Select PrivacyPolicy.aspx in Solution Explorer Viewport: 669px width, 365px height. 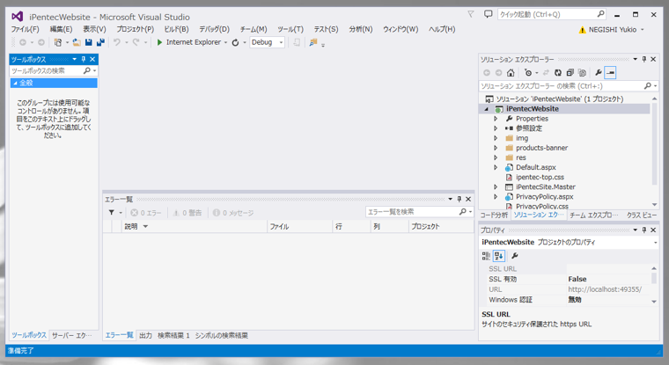tap(544, 196)
